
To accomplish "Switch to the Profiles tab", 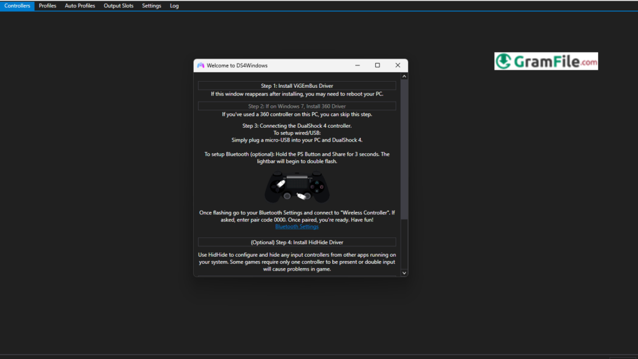I will [x=47, y=5].
